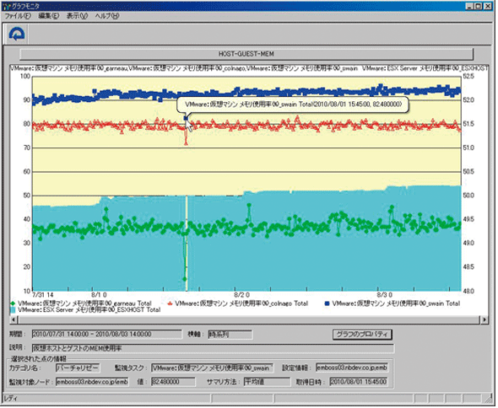498x408 pixels.
Task: Click the 値 field showing 82.480000
Action: 173,382
